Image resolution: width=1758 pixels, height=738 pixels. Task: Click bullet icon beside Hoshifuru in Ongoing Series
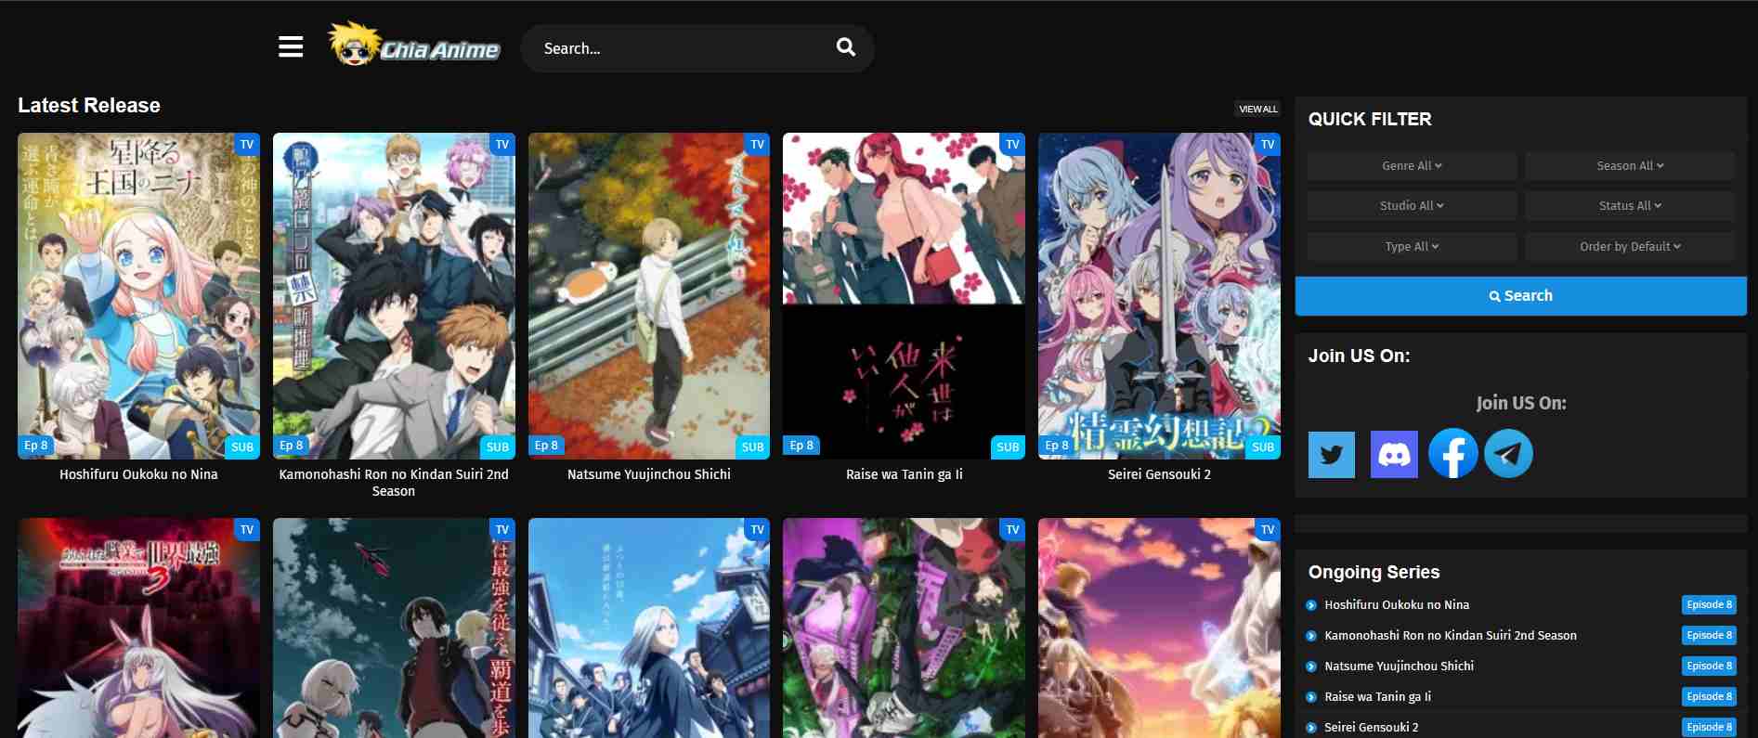pyautogui.click(x=1311, y=605)
